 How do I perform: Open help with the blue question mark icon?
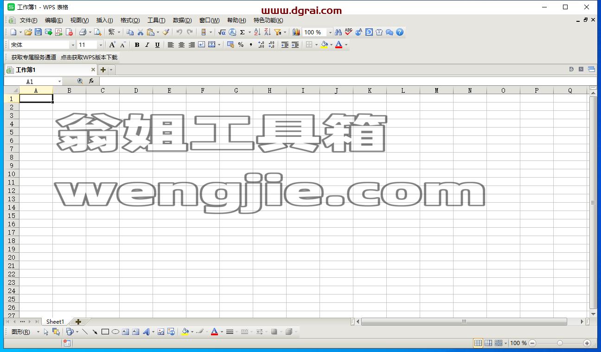(400, 32)
